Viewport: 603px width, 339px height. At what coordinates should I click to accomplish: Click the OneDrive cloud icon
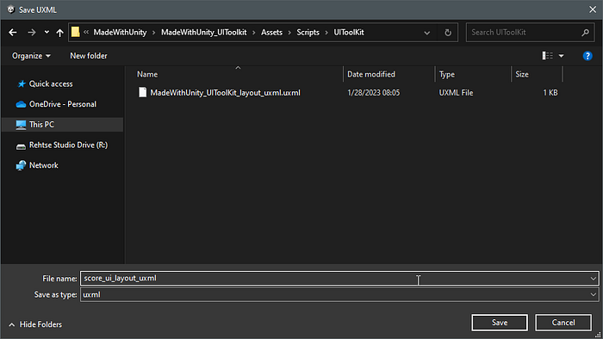click(21, 104)
